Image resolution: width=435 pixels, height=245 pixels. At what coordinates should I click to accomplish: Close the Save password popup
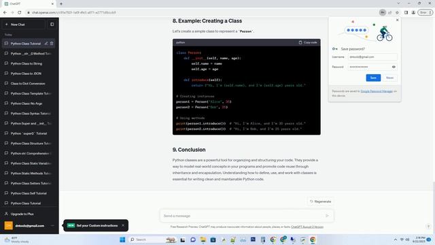397,20
